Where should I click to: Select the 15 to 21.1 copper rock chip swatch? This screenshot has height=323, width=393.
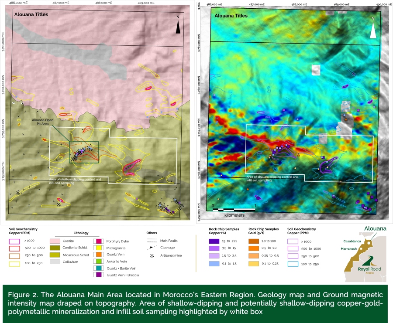(215, 241)
